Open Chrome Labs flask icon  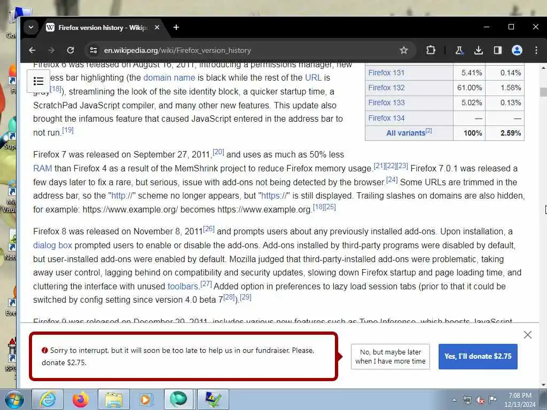pos(459,50)
